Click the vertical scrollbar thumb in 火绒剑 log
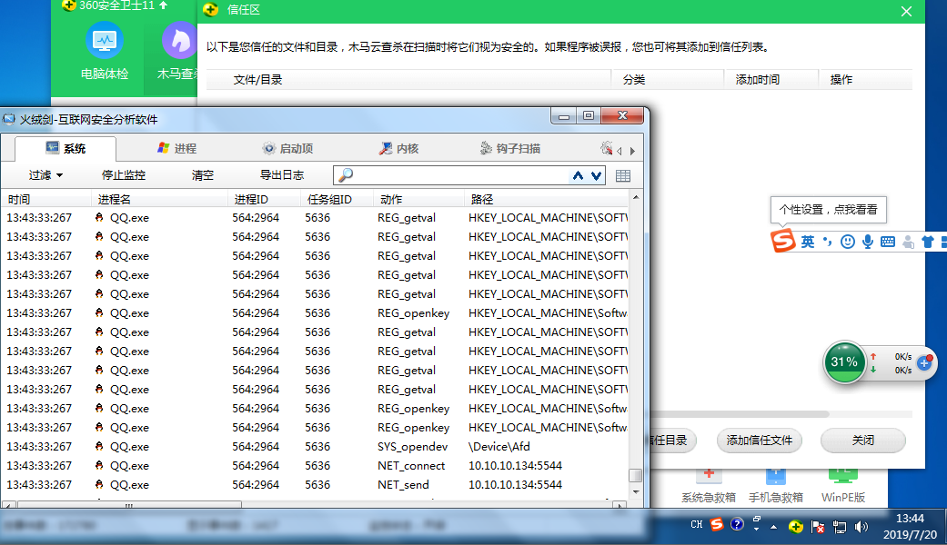The height and width of the screenshot is (545, 947). pyautogui.click(x=635, y=476)
